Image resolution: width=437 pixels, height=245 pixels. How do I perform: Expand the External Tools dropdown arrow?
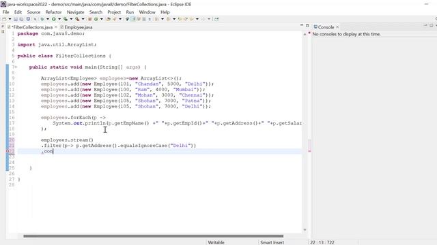(83, 19)
